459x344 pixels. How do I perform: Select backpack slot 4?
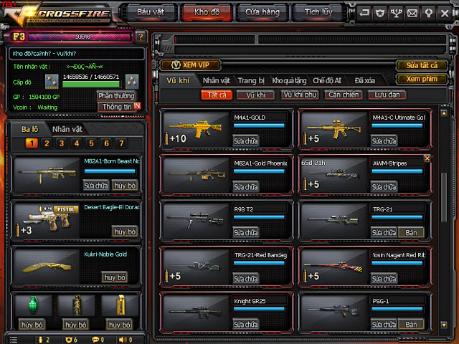pyautogui.click(x=77, y=143)
